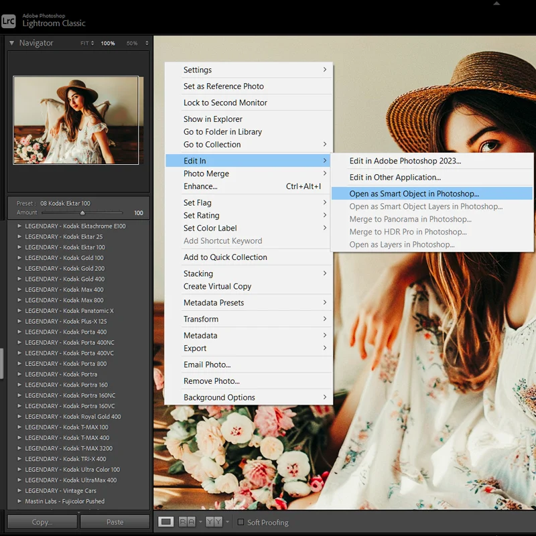Viewport: 536px width, 536px height.
Task: Set Navigator zoom to FIT
Action: (x=84, y=44)
